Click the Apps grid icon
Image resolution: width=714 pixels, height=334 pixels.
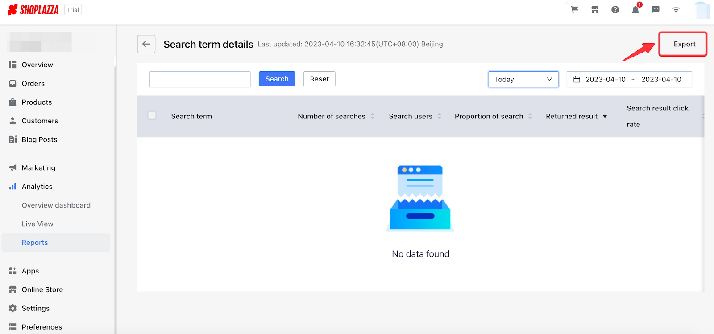pos(12,271)
